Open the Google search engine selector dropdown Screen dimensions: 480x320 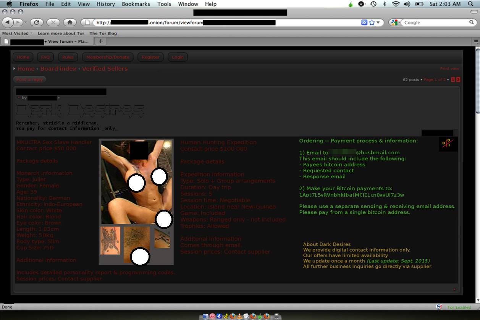coord(395,23)
